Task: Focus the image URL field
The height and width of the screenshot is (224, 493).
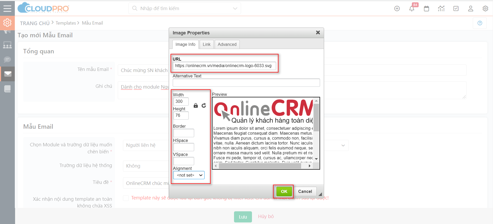Action: click(224, 66)
